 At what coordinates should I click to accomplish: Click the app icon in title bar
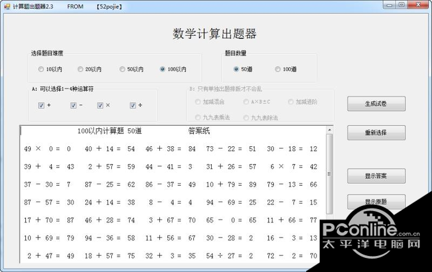click(x=7, y=6)
